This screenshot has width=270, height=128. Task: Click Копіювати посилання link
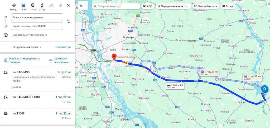59,60
